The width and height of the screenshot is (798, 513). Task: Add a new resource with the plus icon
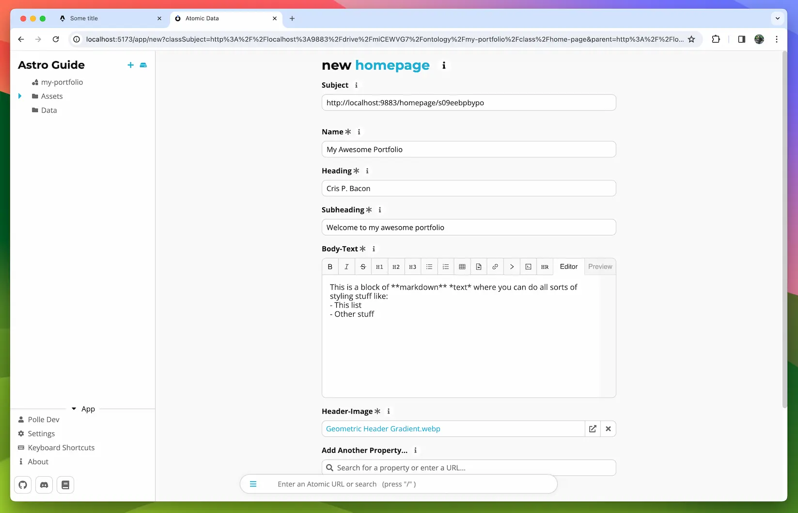130,65
